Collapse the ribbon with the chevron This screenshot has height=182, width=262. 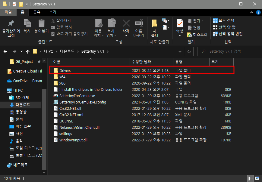(252, 12)
